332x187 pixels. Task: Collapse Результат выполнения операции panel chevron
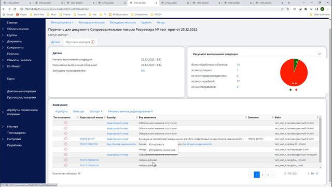pos(320,54)
